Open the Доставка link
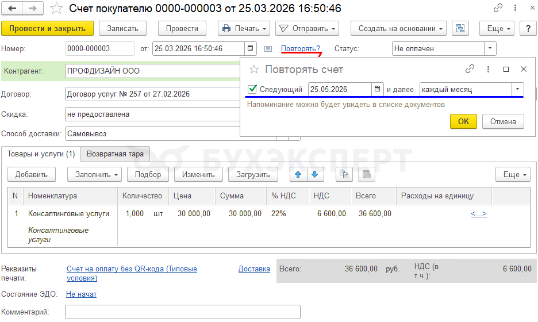The image size is (538, 322). pyautogui.click(x=254, y=269)
